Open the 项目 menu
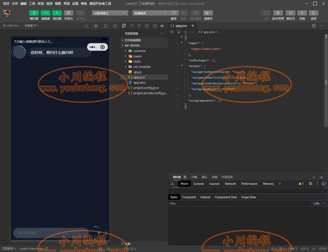Image resolution: width=328 pixels, height=252 pixels. (x=6, y=4)
